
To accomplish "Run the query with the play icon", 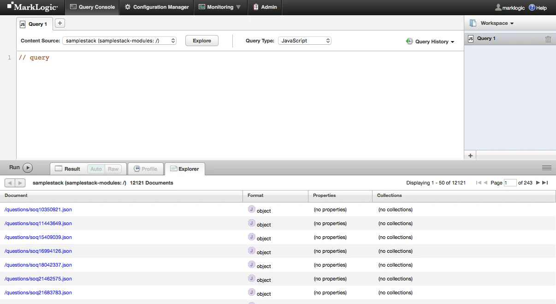I will [28, 168].
